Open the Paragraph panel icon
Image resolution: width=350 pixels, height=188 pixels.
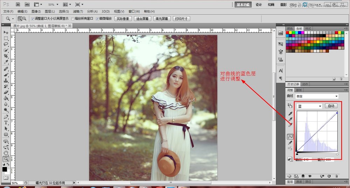pyautogui.click(x=281, y=78)
